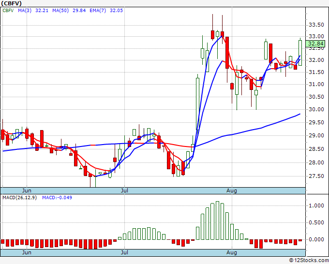Click the MACD:-0.049 value readout
The image size is (329, 264).
pyautogui.click(x=57, y=198)
